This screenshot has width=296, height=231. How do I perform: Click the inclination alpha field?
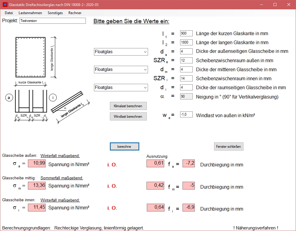coord(186,96)
